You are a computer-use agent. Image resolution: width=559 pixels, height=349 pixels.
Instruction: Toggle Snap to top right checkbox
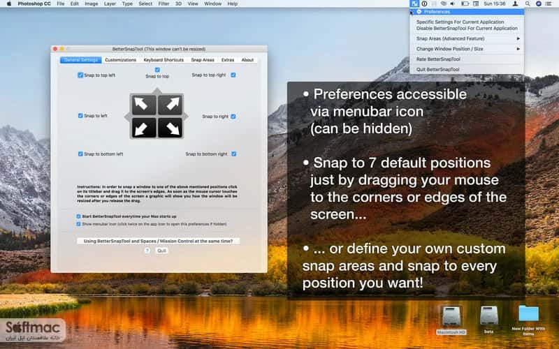(233, 75)
